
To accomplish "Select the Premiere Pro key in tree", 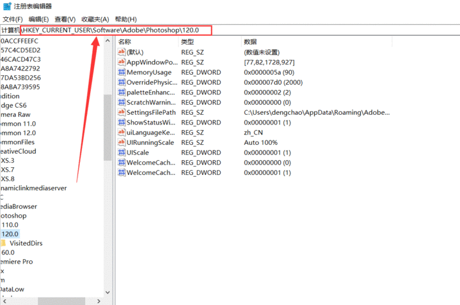I will [17, 262].
